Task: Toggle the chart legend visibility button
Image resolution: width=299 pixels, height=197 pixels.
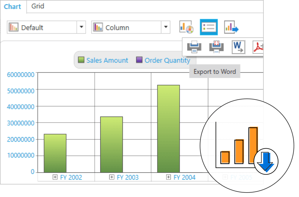Action: coord(208,27)
